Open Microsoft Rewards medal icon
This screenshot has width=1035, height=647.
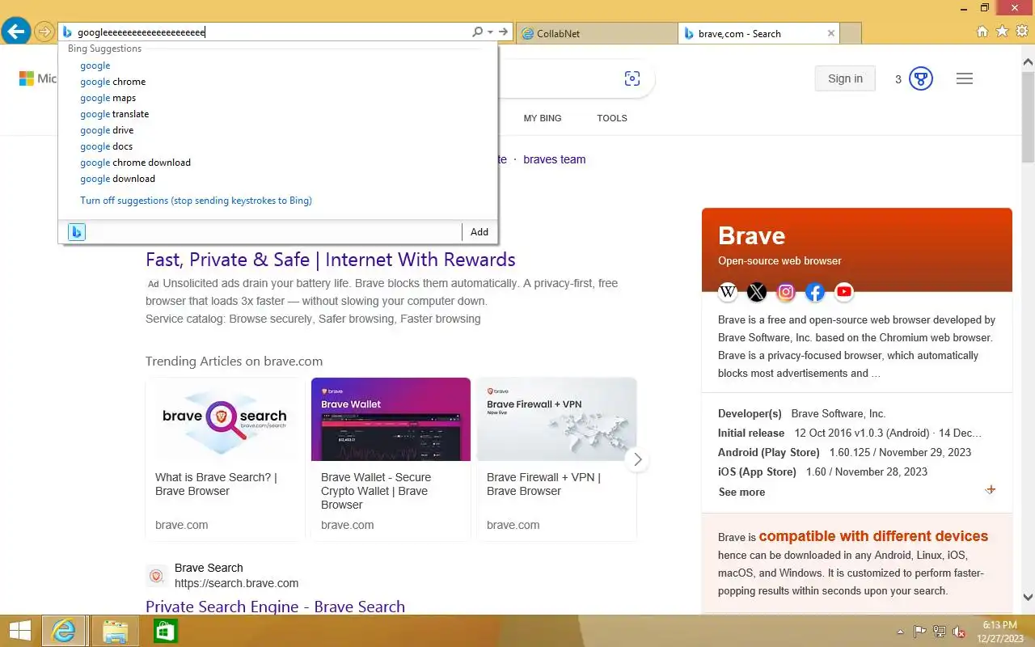pos(921,78)
